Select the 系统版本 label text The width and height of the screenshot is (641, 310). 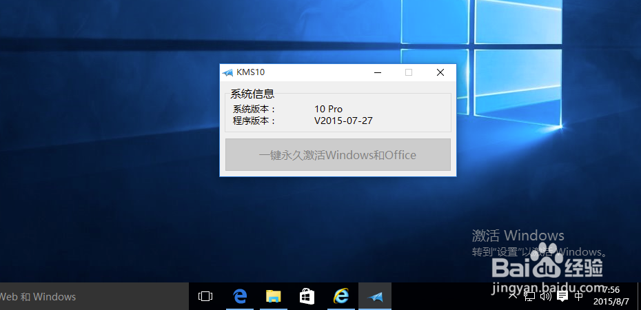254,109
